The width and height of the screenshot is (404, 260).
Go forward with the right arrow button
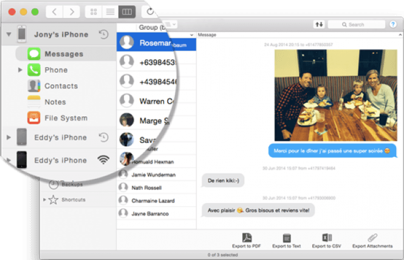click(72, 12)
